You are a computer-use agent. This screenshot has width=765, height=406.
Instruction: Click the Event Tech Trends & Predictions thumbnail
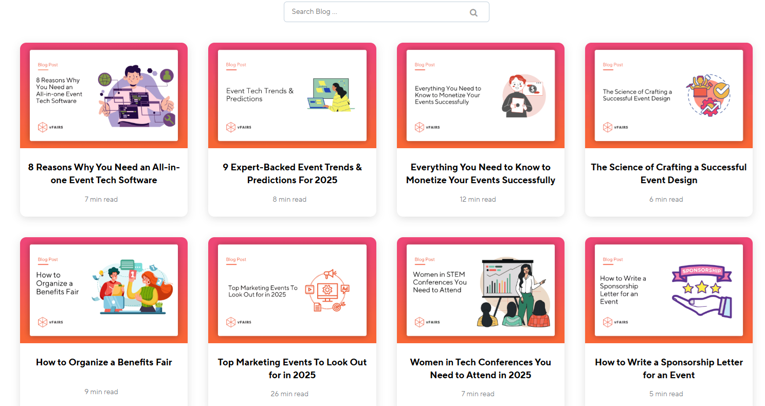292,95
